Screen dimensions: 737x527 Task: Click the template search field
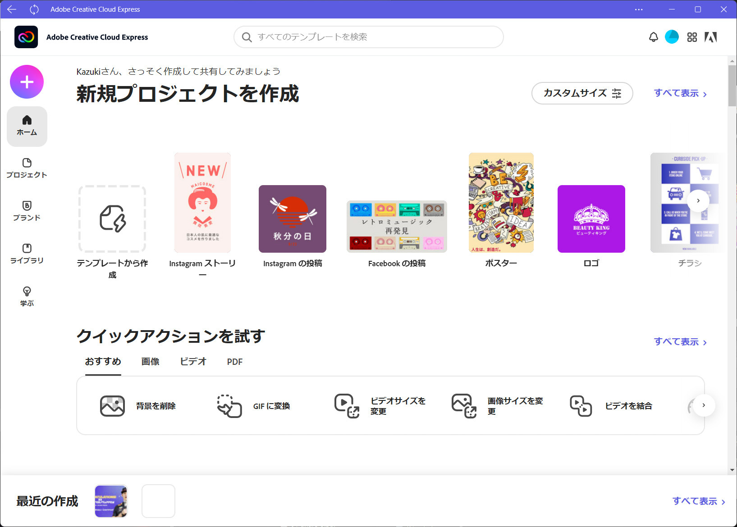coord(368,37)
